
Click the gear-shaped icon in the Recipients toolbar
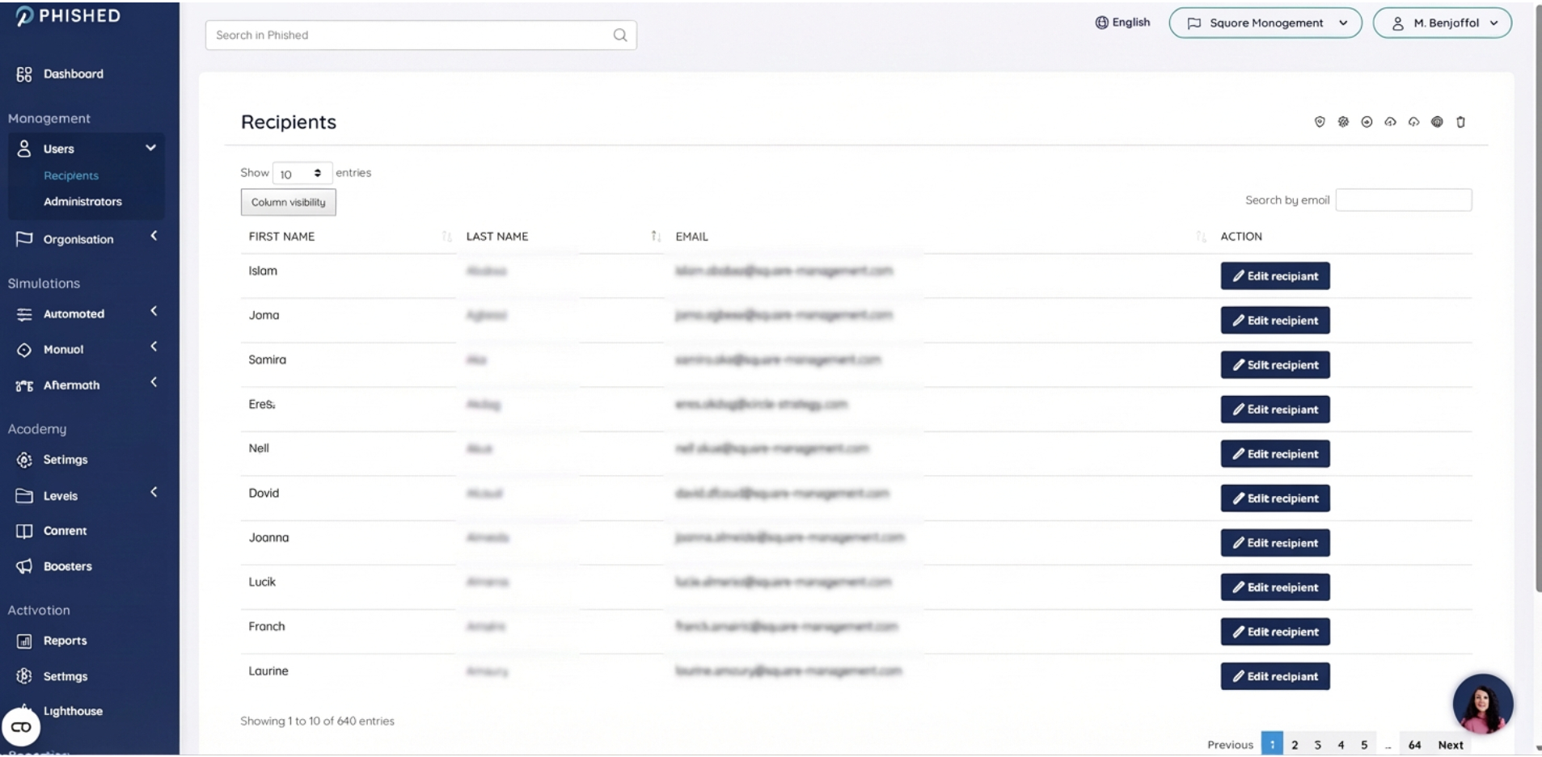pyautogui.click(x=1343, y=122)
